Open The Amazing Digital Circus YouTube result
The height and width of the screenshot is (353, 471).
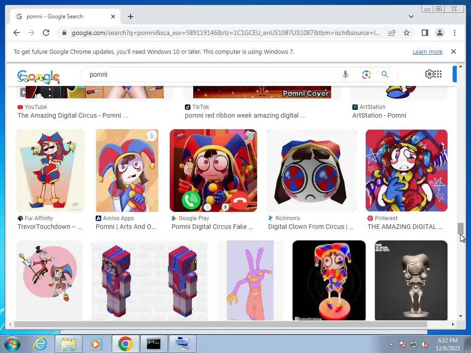pos(73,115)
